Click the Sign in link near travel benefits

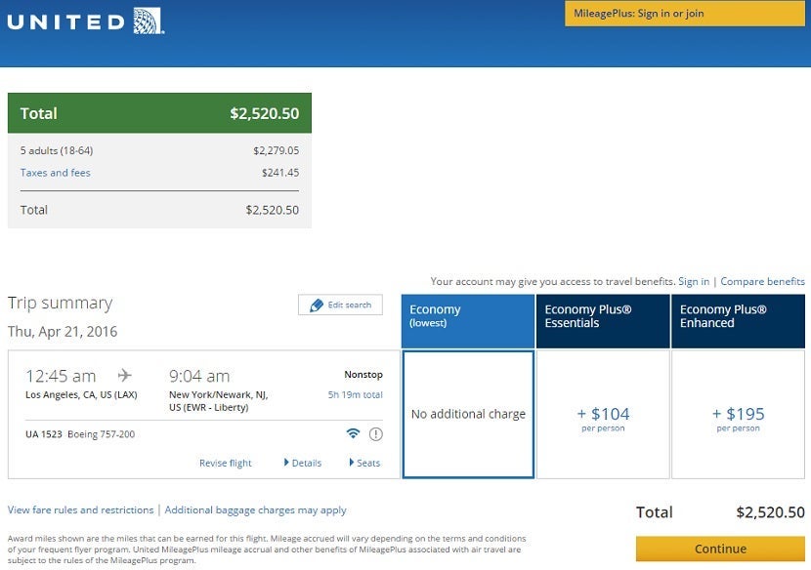[694, 282]
